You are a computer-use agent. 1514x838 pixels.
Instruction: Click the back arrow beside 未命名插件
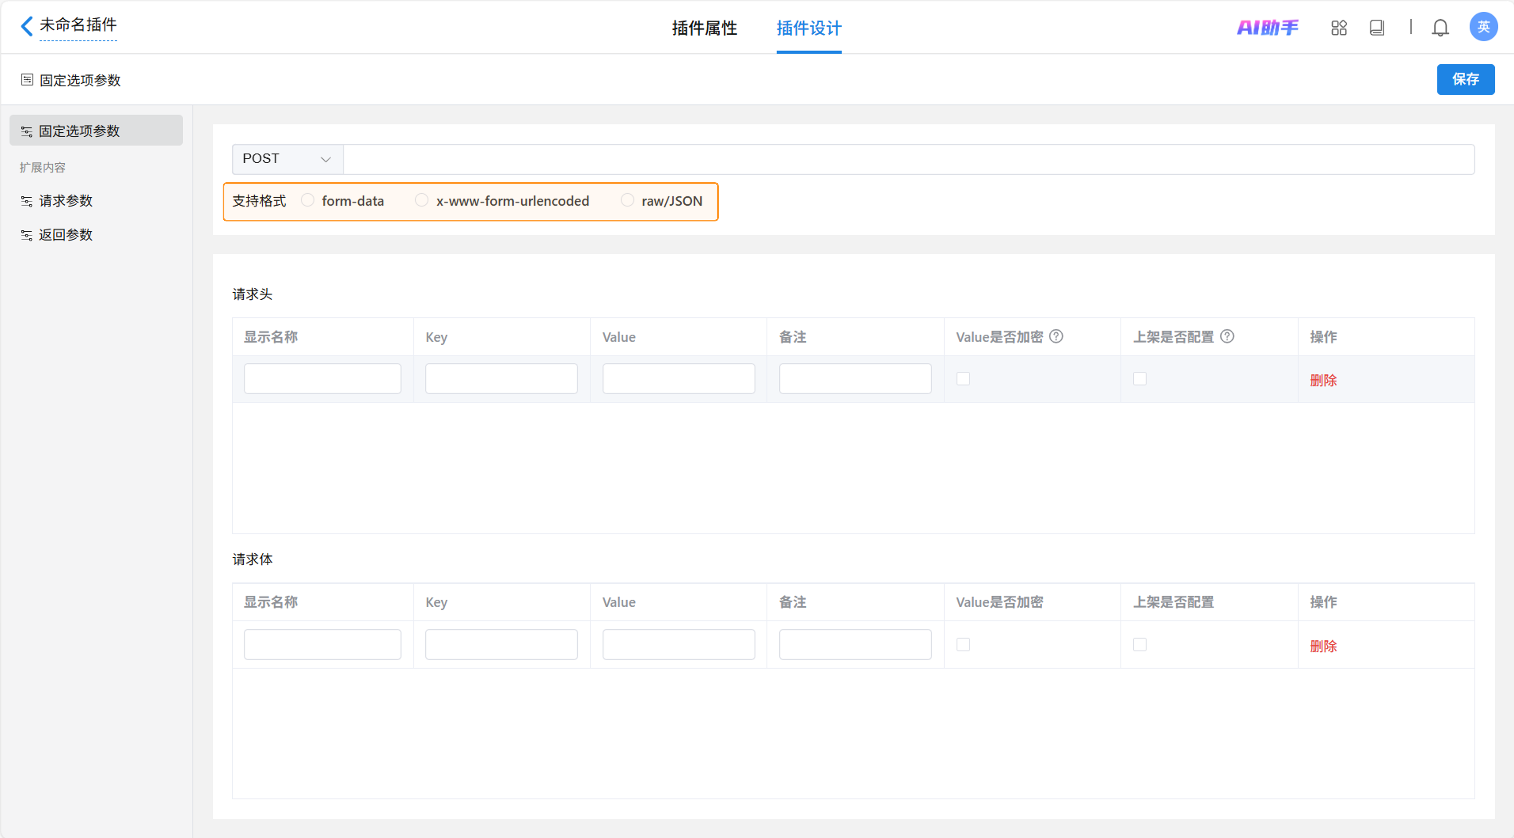click(x=26, y=26)
